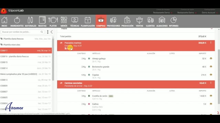Open the Restaurante Demo recipe book dropdown

click(163, 13)
